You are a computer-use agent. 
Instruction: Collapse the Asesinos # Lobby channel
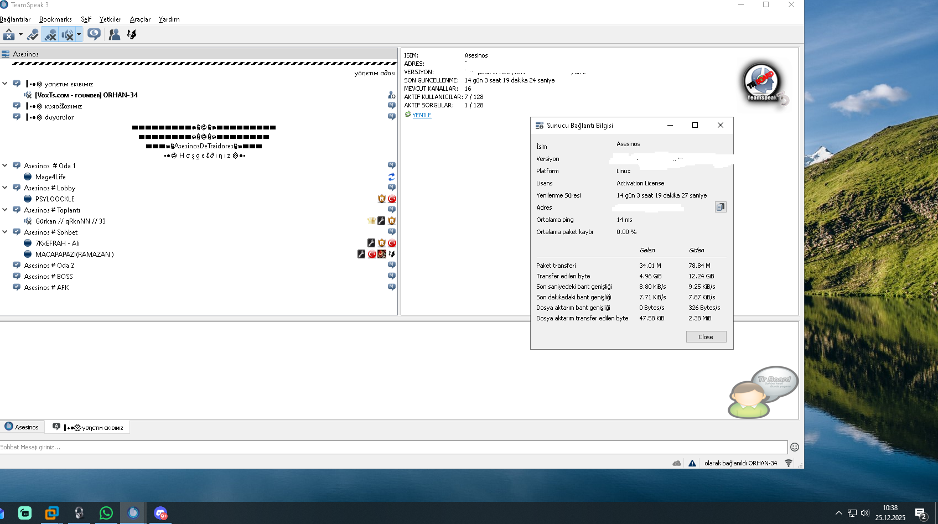tap(5, 188)
